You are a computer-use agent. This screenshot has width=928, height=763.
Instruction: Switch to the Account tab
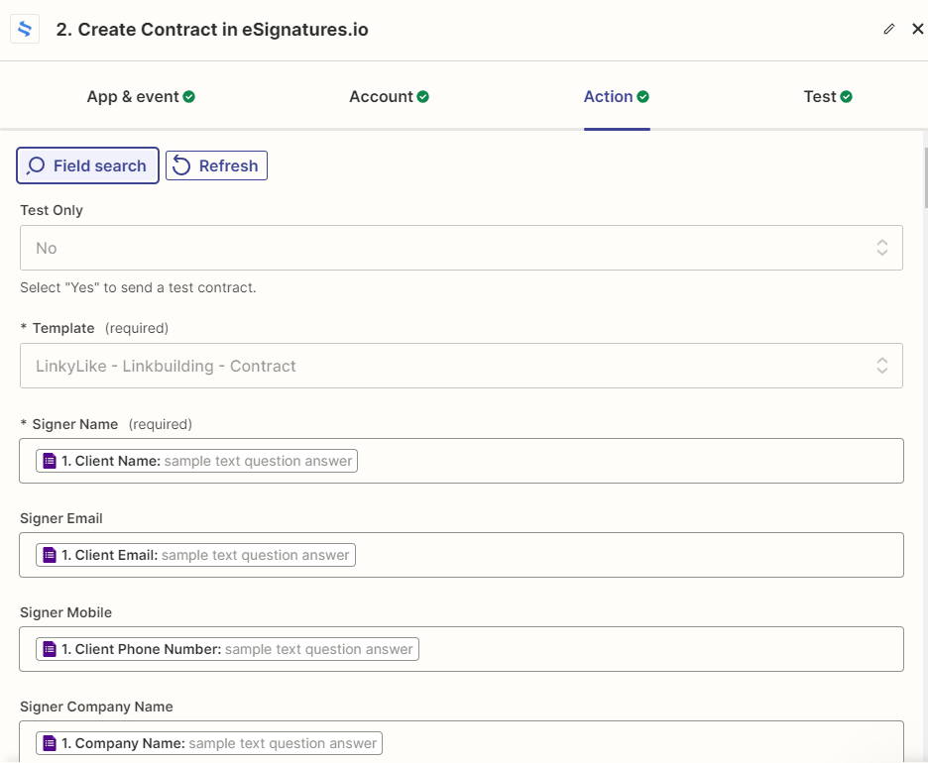click(389, 96)
